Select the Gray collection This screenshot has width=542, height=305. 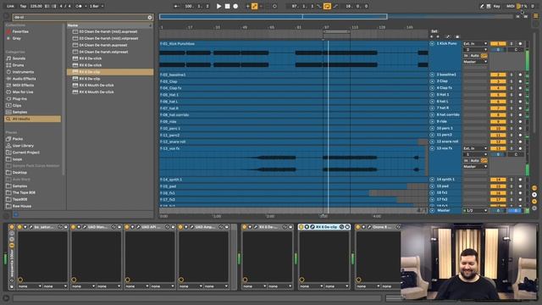17,38
